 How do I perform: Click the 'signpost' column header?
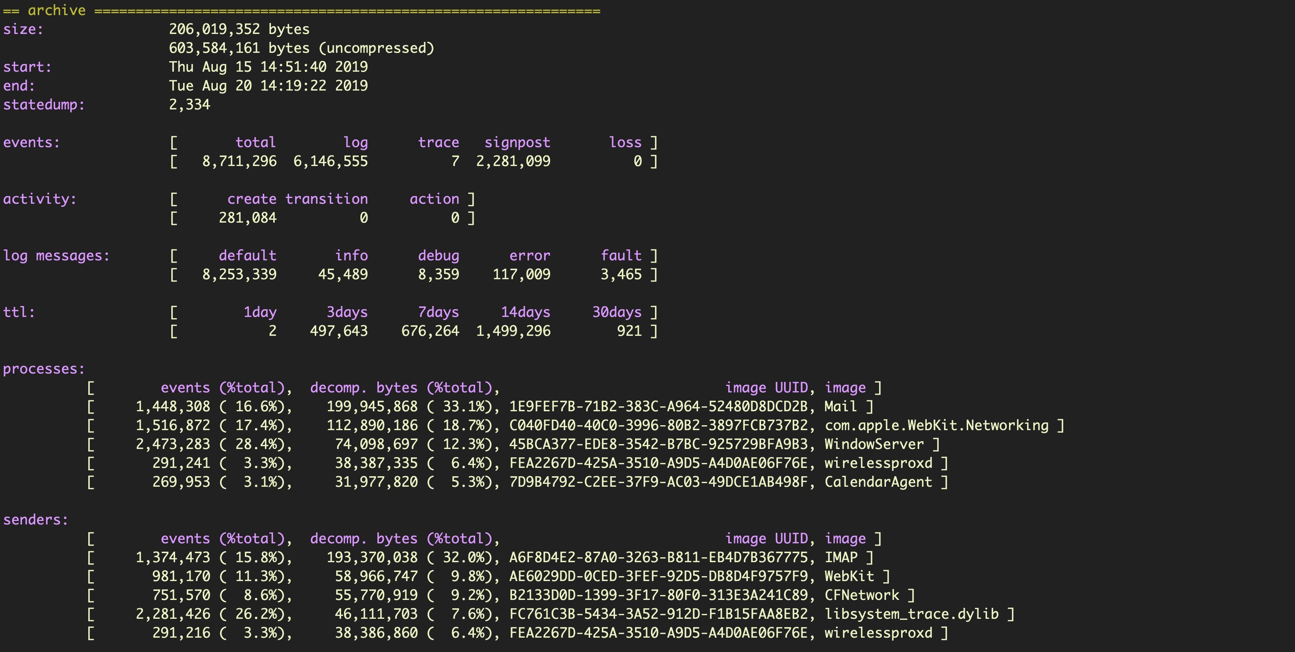pyautogui.click(x=517, y=142)
